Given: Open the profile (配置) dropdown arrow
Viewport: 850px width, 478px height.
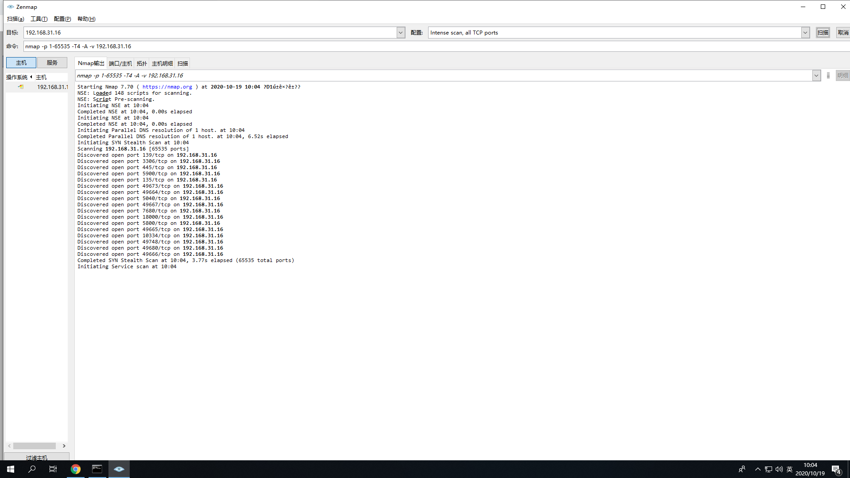Looking at the screenshot, I should [805, 33].
